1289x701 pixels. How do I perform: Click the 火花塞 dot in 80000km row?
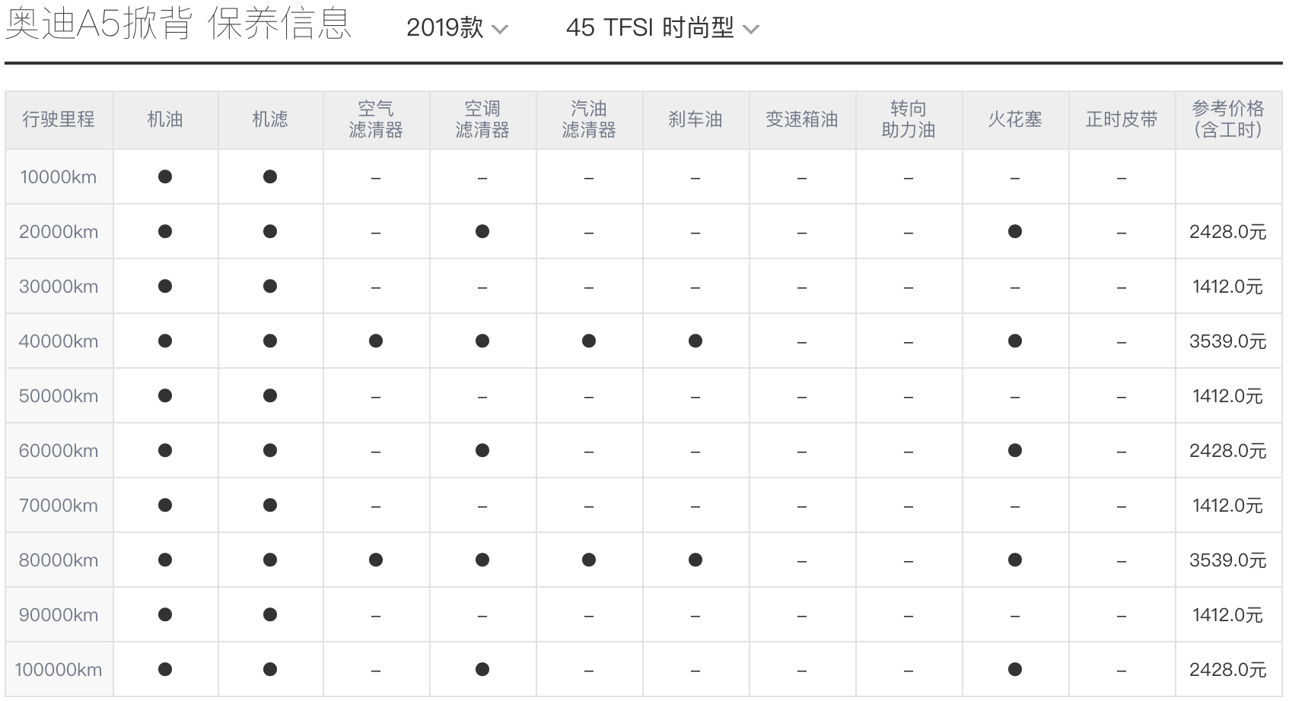pos(1015,560)
